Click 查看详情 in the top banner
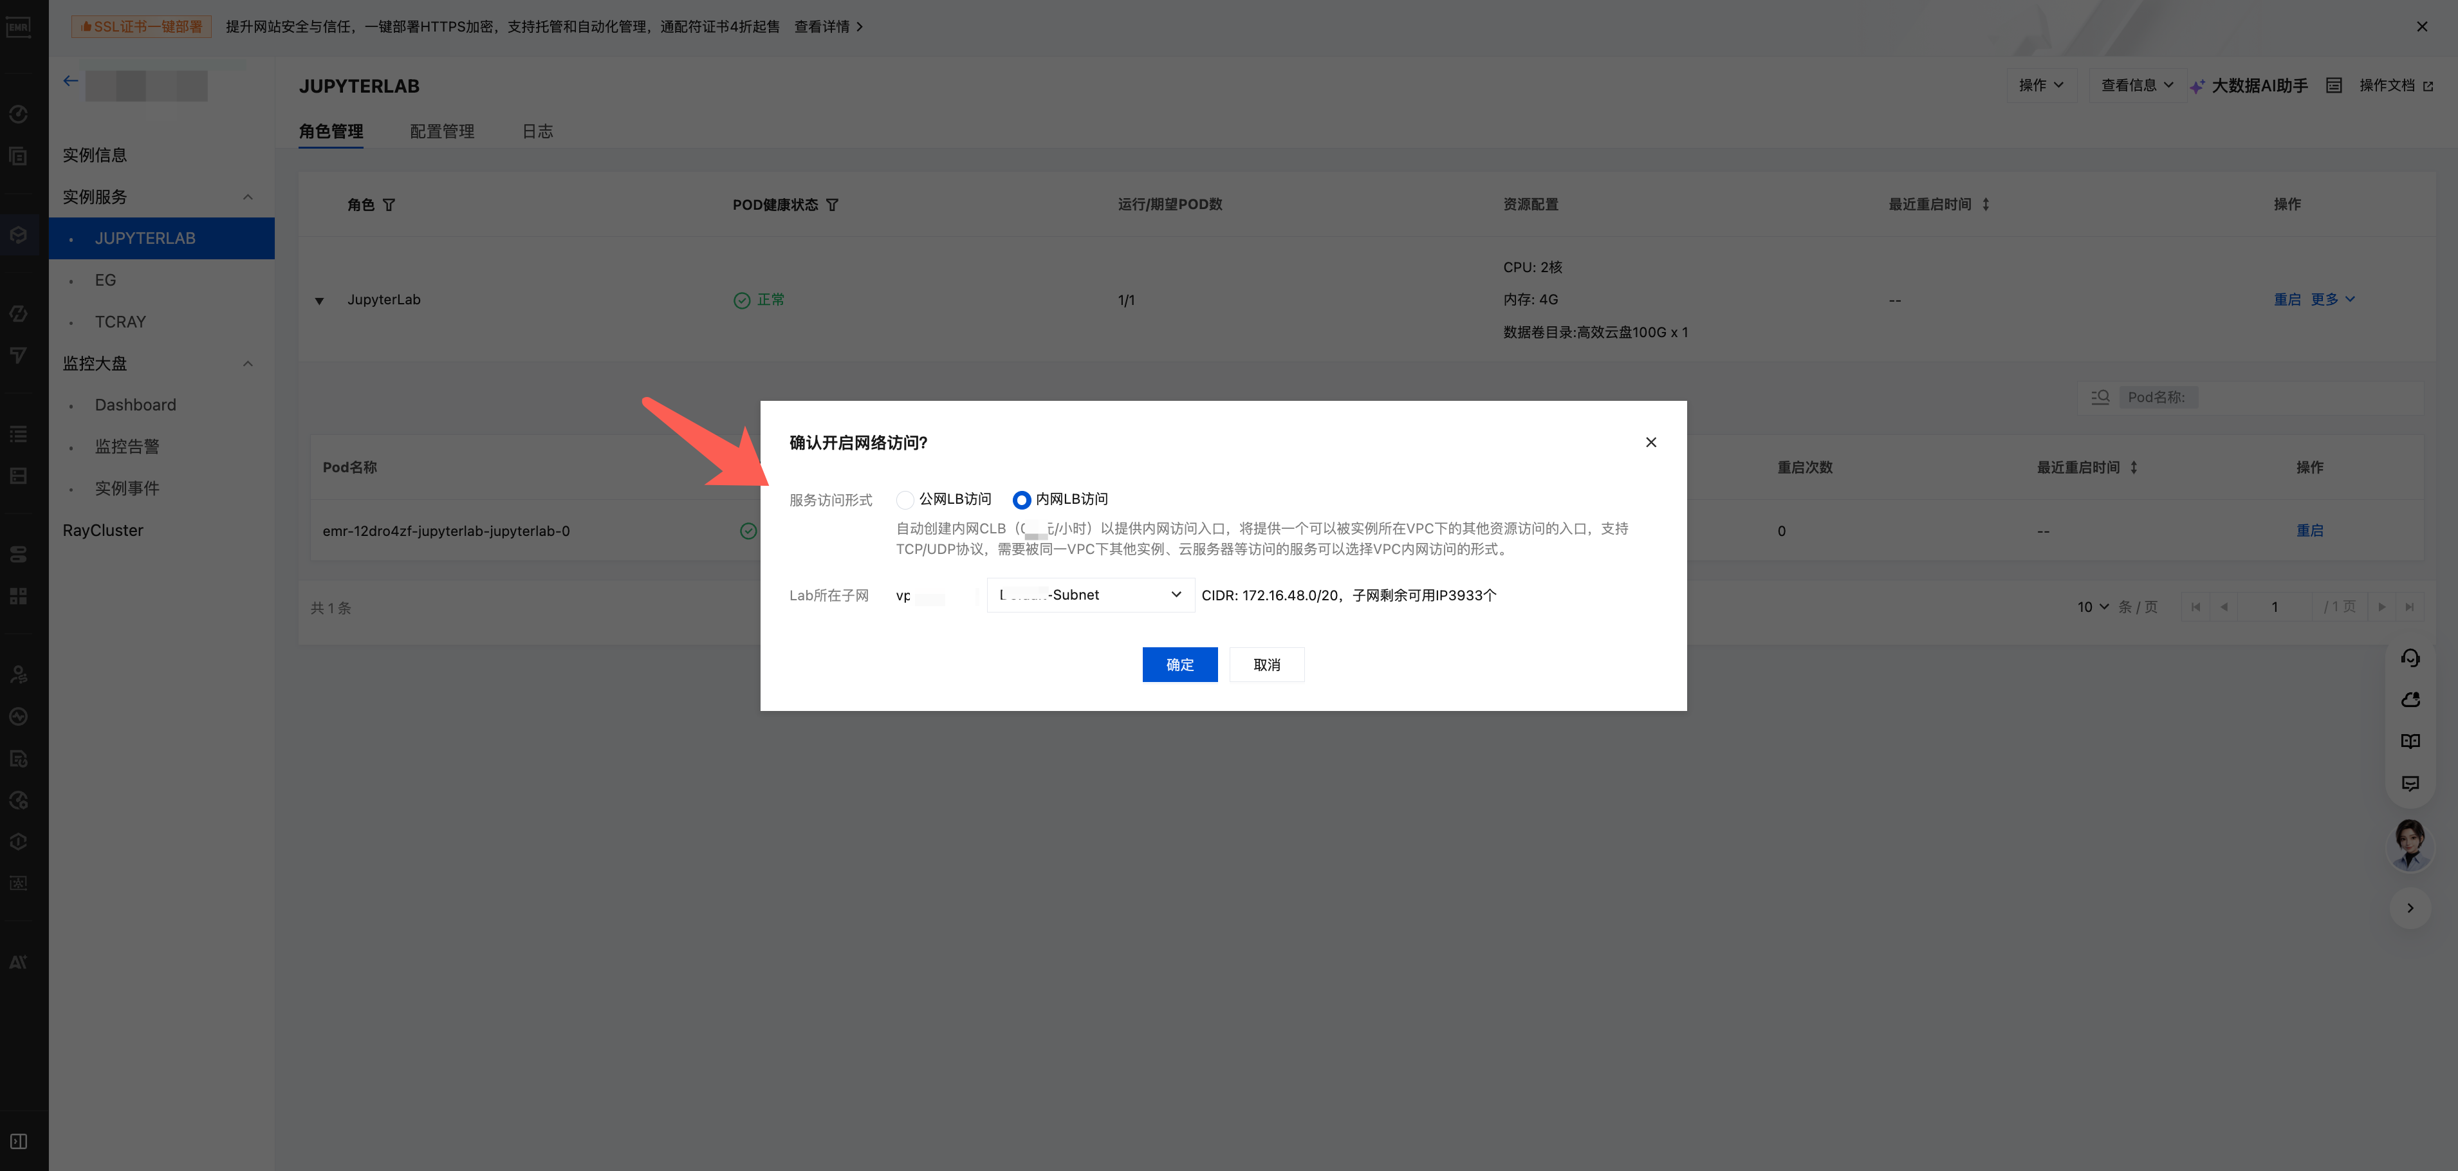The width and height of the screenshot is (2458, 1171). 828,27
